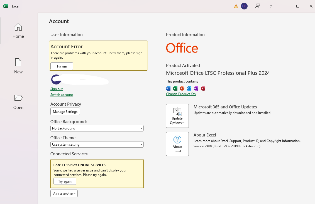
Task: Click the 'Updates are automatically downloaded and installed' text
Action: (232, 113)
